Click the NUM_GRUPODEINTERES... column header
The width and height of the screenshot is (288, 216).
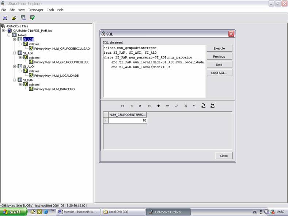(x=128, y=115)
